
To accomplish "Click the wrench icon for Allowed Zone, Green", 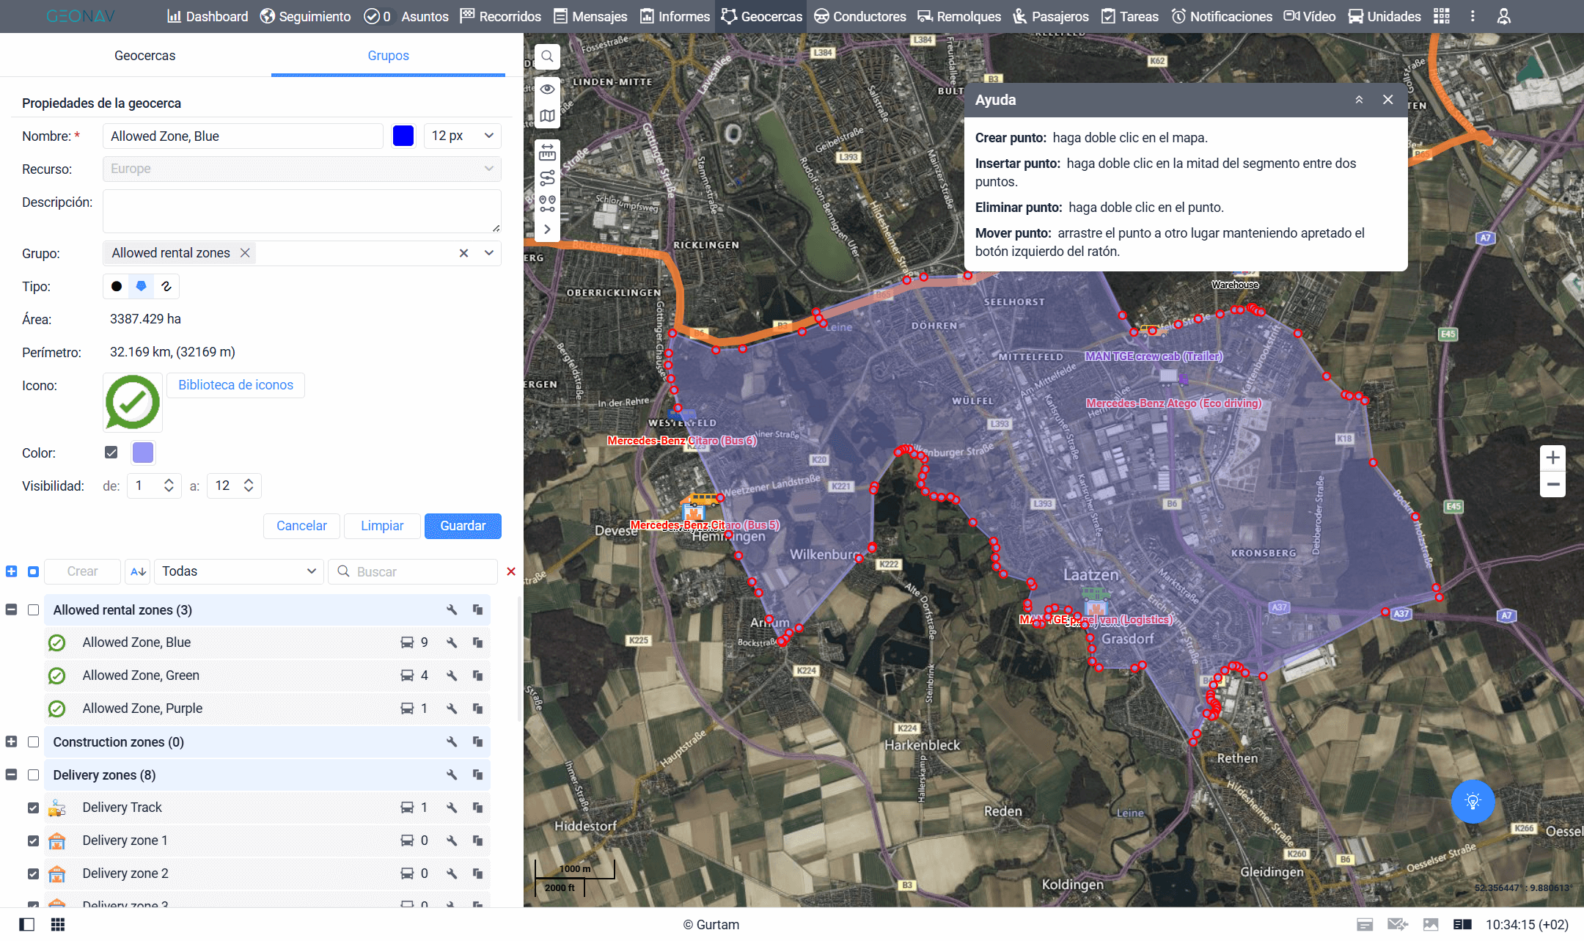I will tap(452, 675).
